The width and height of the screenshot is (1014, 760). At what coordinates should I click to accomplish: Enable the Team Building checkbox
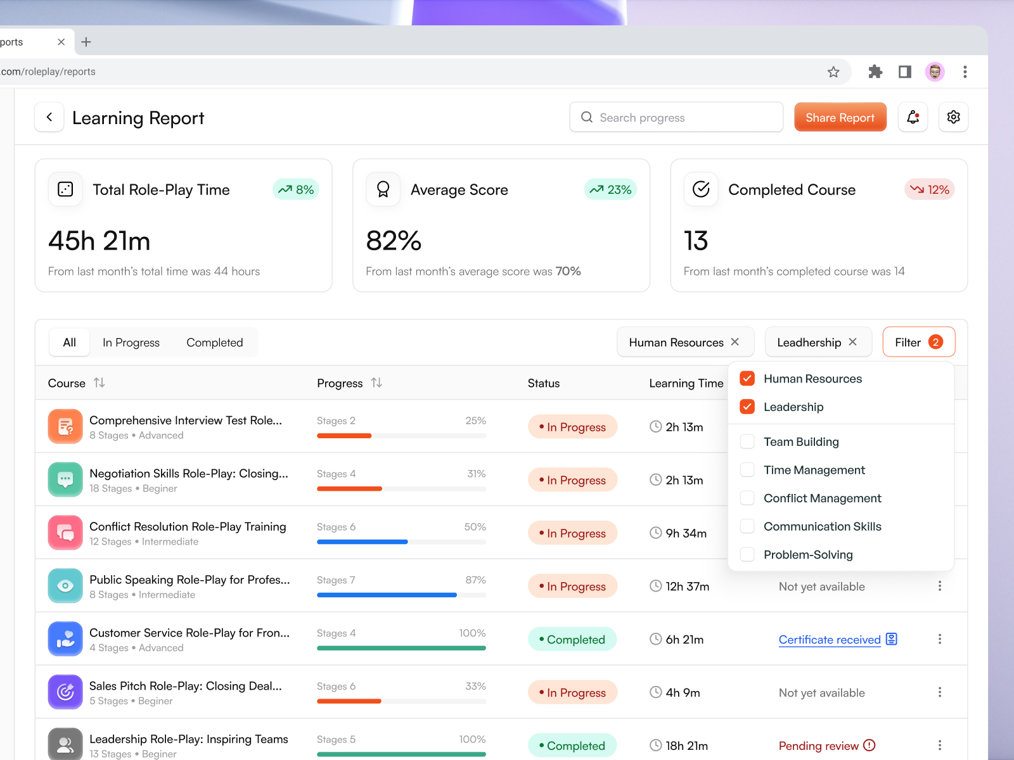click(747, 441)
